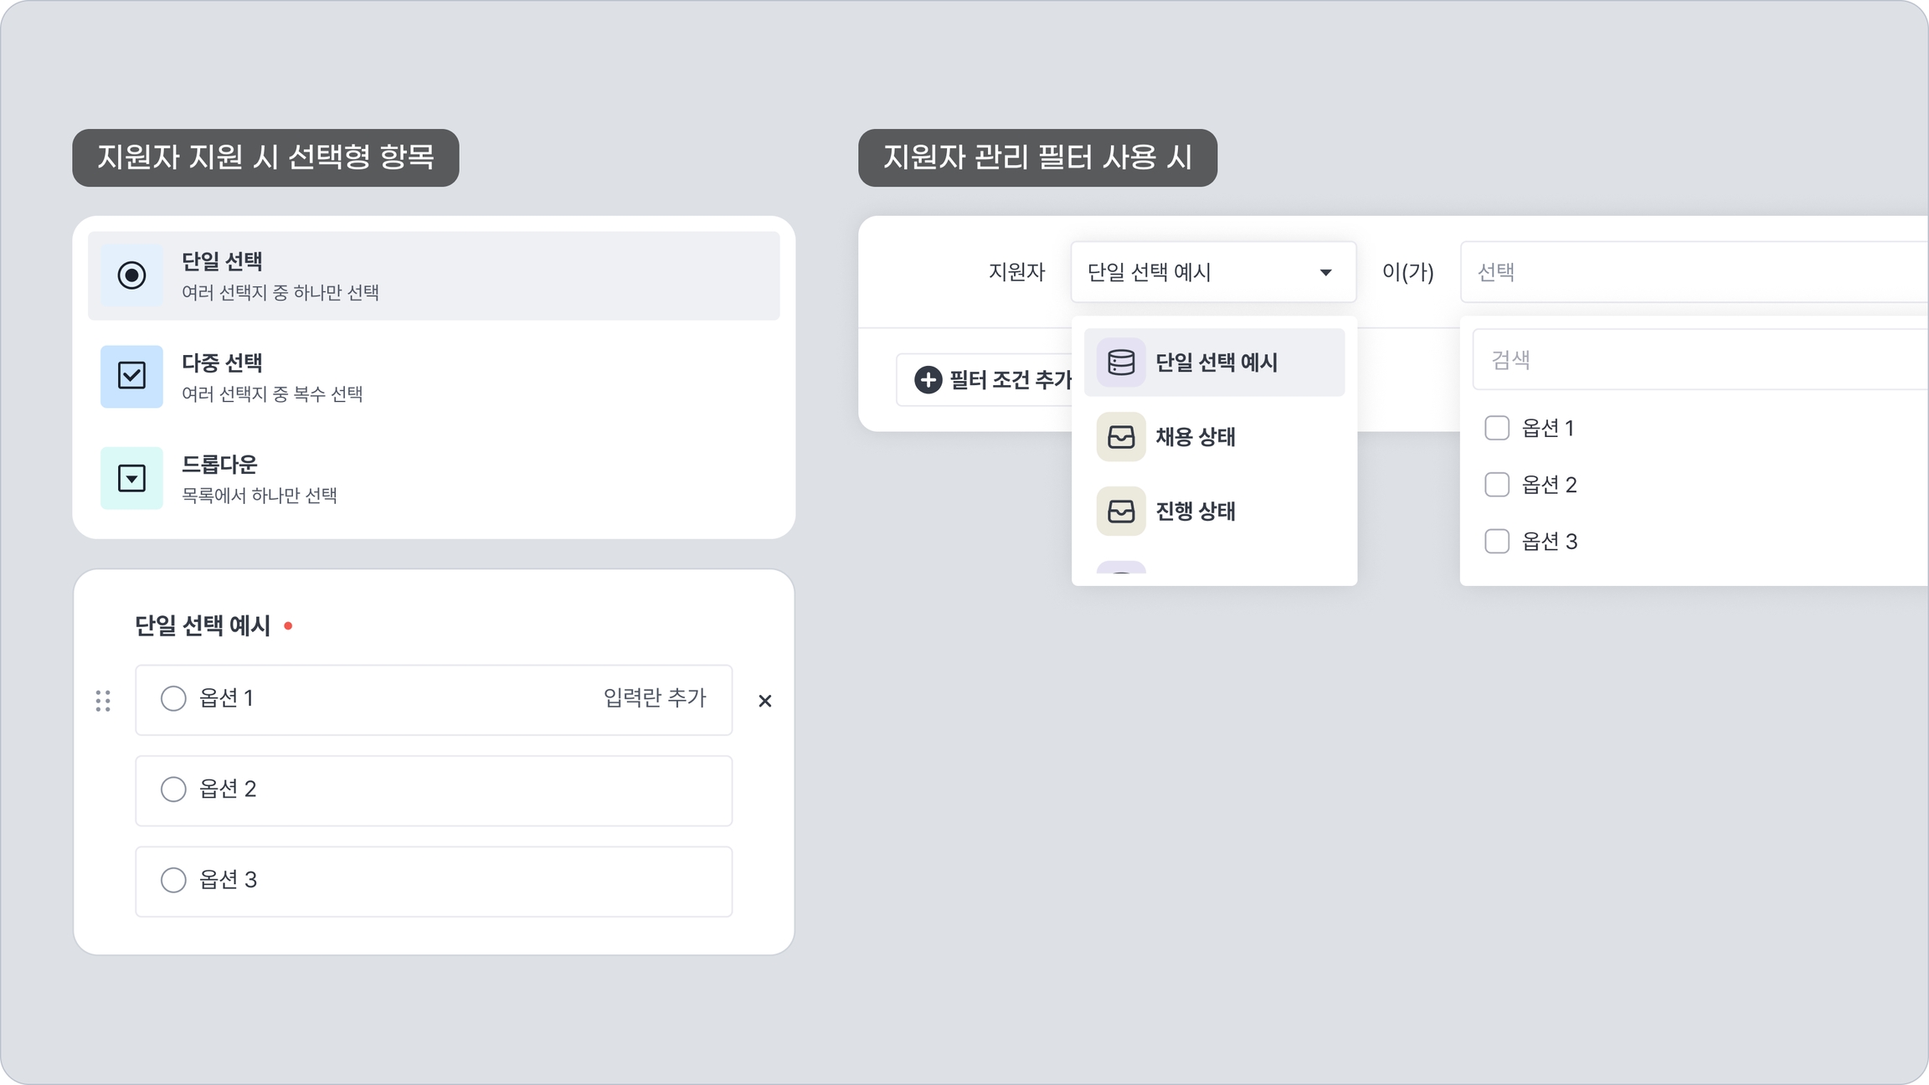Click the inbox icon beside 진행 상태
This screenshot has height=1085, width=1929.
tap(1121, 511)
